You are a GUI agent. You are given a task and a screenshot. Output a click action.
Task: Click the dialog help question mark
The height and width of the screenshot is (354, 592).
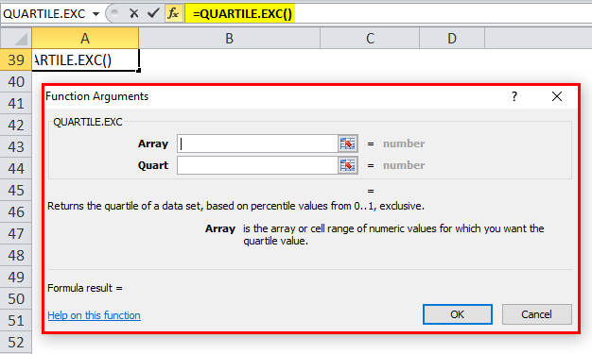point(514,96)
